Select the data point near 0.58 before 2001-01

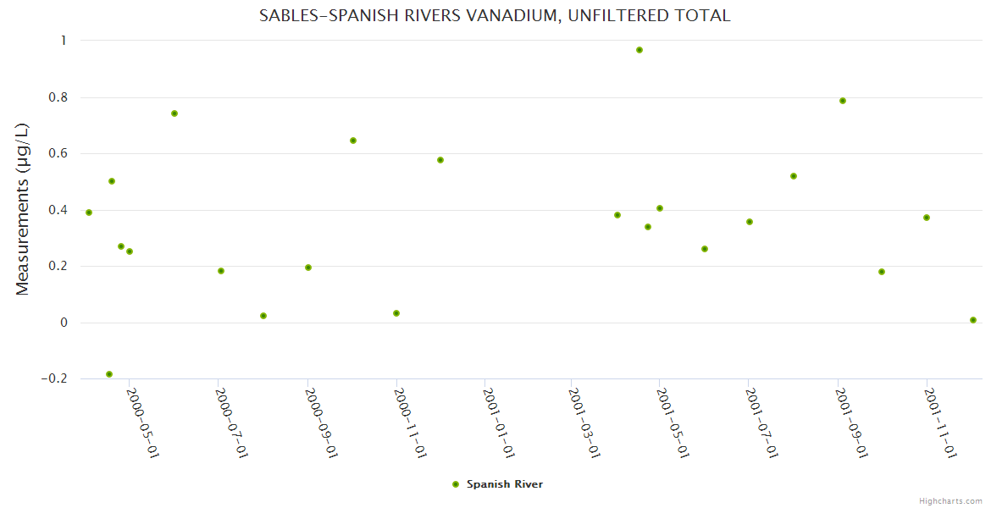pos(440,160)
